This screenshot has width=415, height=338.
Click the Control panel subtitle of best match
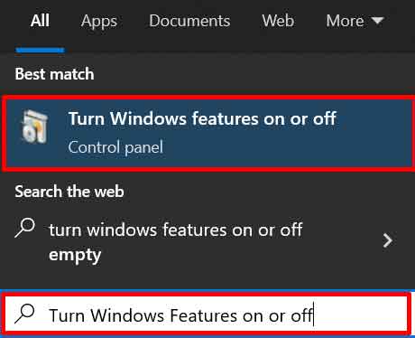coord(115,147)
